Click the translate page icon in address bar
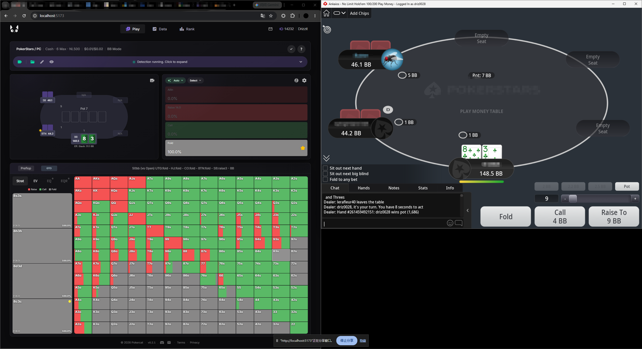 (x=263, y=16)
